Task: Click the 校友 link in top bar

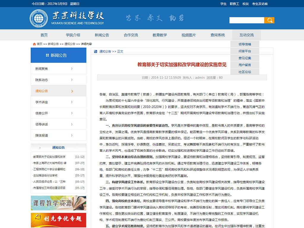Action: [246, 4]
